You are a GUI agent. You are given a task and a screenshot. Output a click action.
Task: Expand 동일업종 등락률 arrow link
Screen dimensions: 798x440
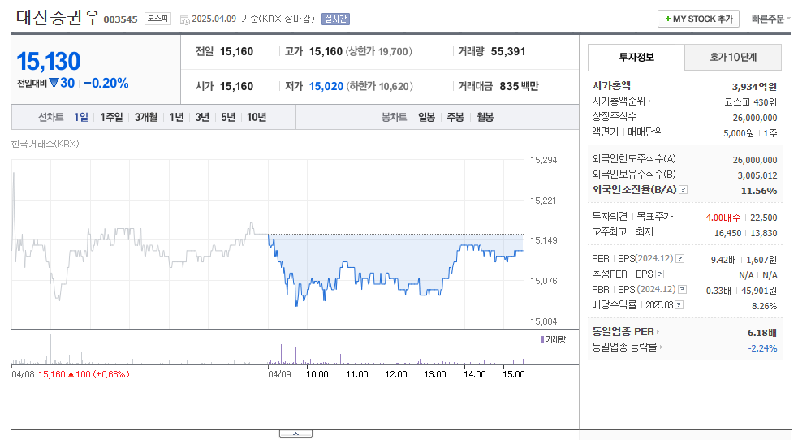tap(661, 347)
